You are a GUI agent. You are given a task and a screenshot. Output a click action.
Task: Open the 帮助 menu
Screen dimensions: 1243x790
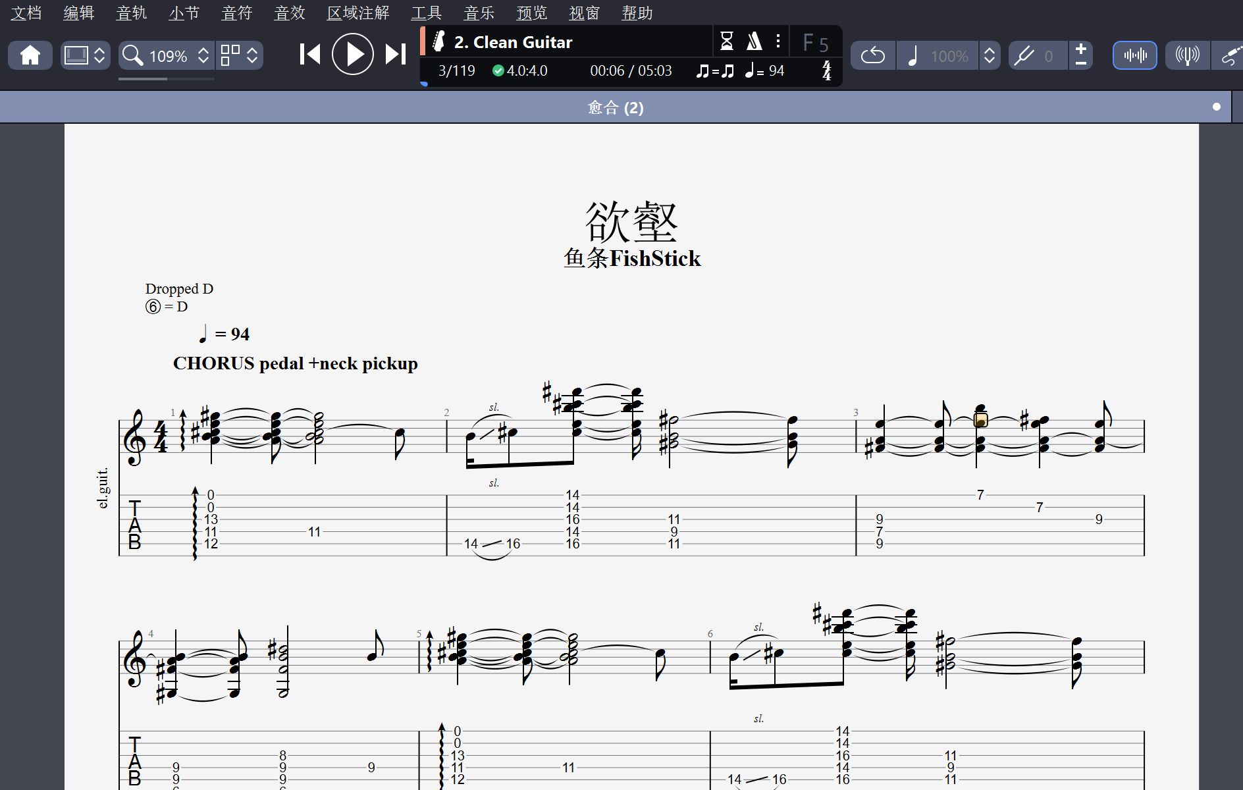coord(637,13)
